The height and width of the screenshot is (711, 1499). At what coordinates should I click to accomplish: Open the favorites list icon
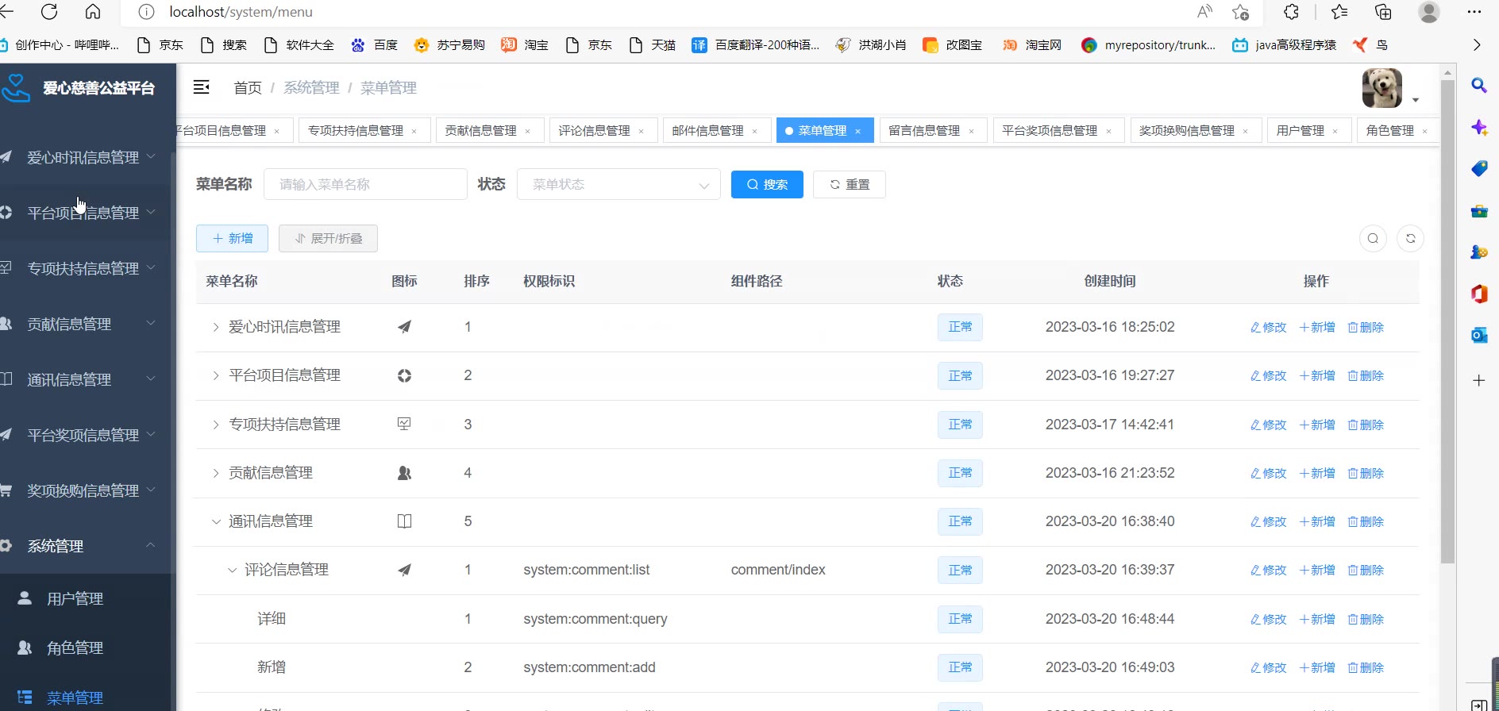[x=1339, y=12]
